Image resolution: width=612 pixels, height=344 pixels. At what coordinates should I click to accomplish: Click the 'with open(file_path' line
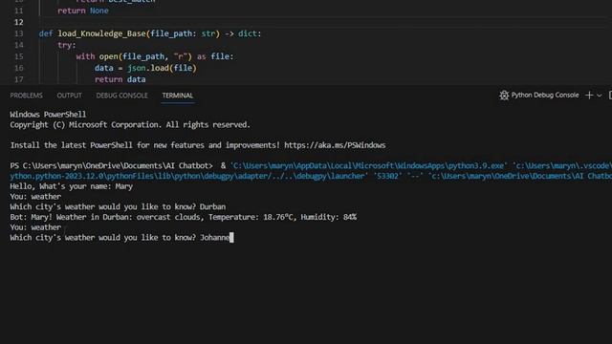(x=155, y=56)
